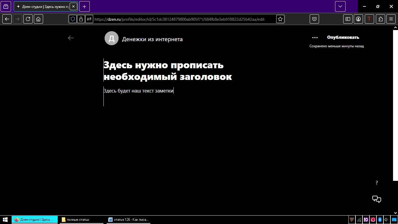This screenshot has width=398, height=224.
Task: Open the support chat bubbles icon
Action: pyautogui.click(x=377, y=199)
